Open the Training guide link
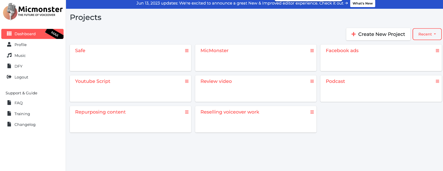Viewport: 443px width, 171px height. [x=22, y=114]
